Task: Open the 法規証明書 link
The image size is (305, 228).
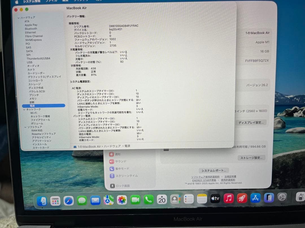Action: point(230,176)
